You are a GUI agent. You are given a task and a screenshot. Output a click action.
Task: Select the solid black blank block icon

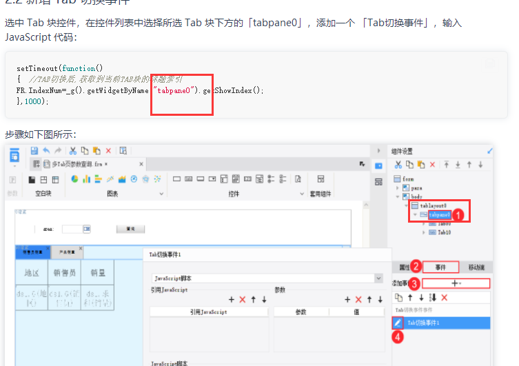click(x=32, y=180)
